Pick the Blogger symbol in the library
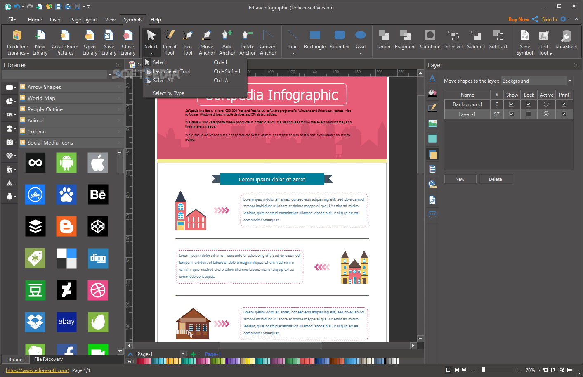583x377 pixels. (66, 226)
